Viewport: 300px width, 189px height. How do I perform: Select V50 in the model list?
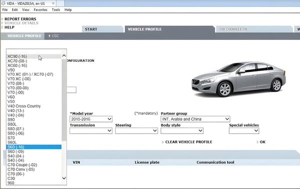(34, 102)
